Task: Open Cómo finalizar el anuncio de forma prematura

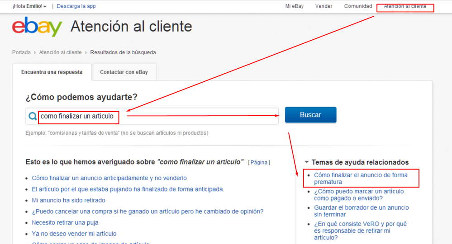Action: [x=361, y=178]
